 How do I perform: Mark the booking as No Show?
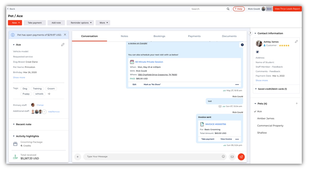tap(152, 84)
